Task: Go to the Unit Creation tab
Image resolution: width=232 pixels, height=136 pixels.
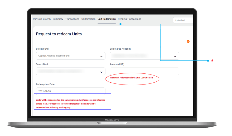Action: 88,19
